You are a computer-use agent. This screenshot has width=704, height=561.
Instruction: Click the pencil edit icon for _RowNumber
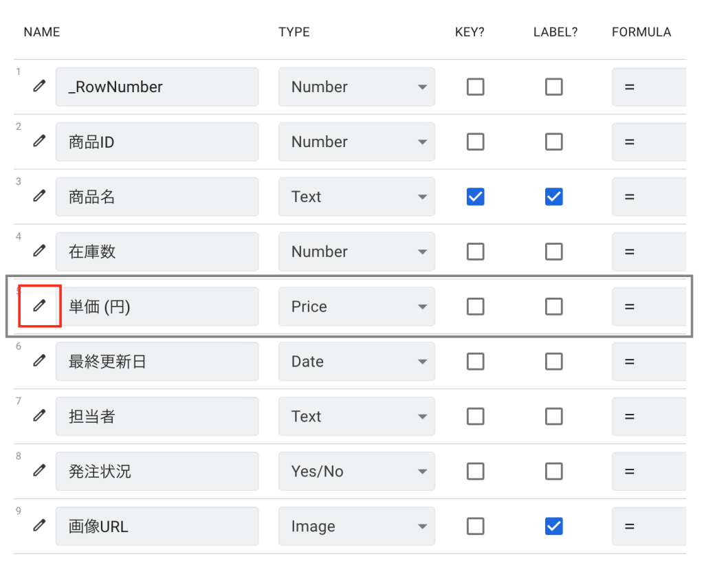[39, 86]
